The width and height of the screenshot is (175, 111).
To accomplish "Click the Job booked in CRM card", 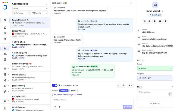I will coord(93,71).
